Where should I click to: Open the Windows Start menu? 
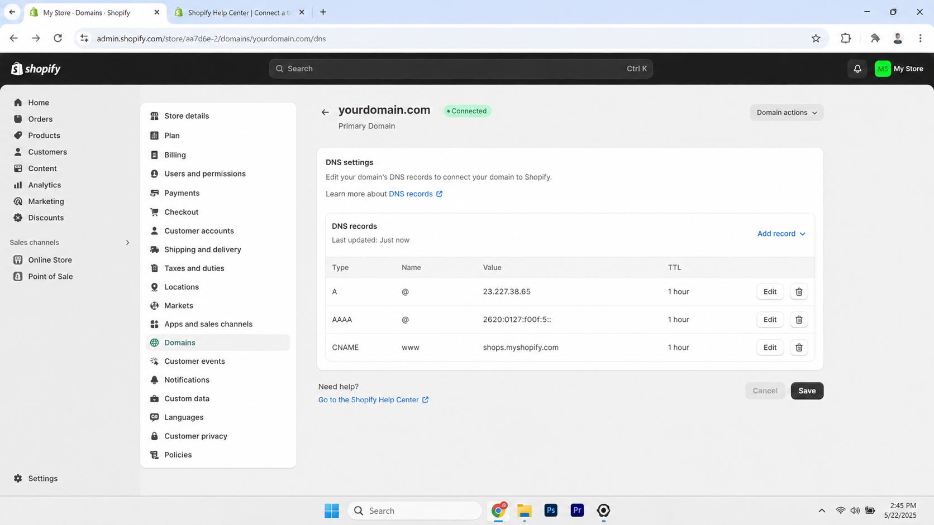click(x=332, y=510)
